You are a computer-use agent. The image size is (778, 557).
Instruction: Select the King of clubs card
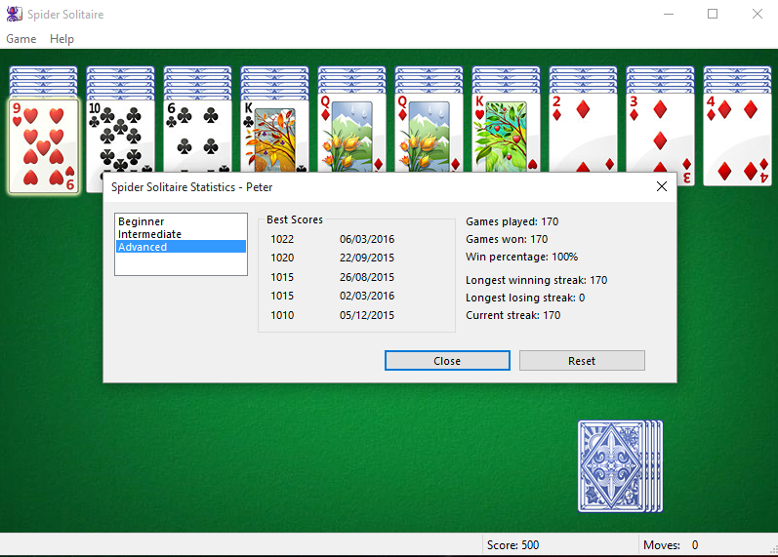(x=274, y=137)
